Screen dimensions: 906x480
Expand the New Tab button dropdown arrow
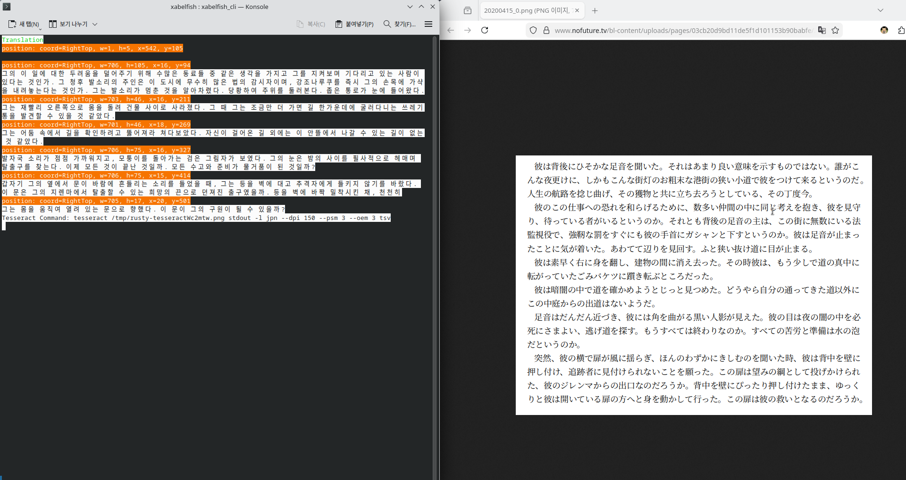40,28
